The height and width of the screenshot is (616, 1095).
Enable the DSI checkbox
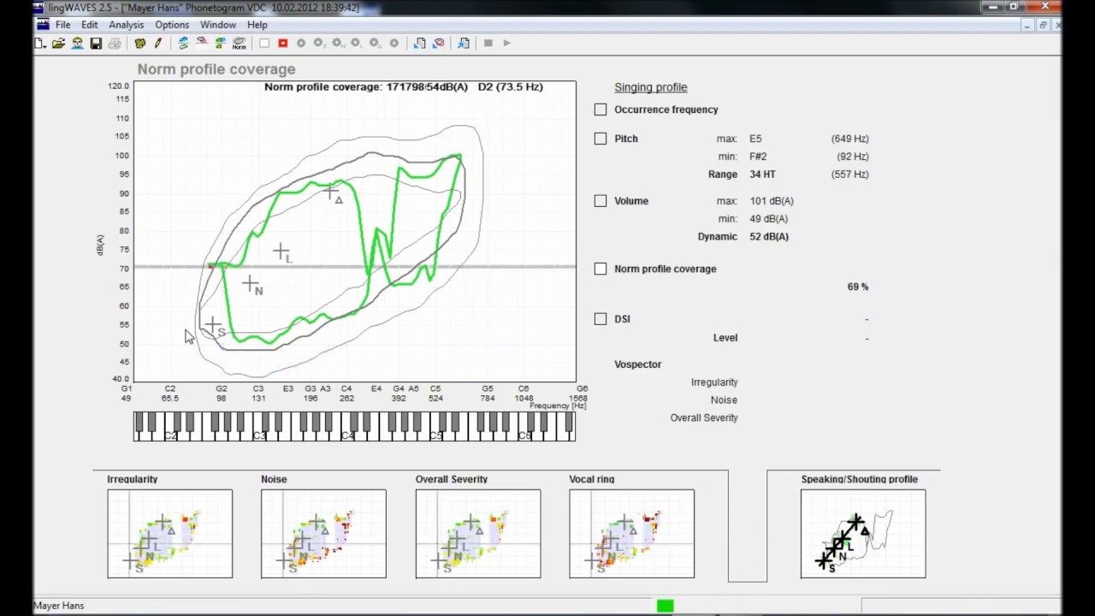click(x=601, y=319)
